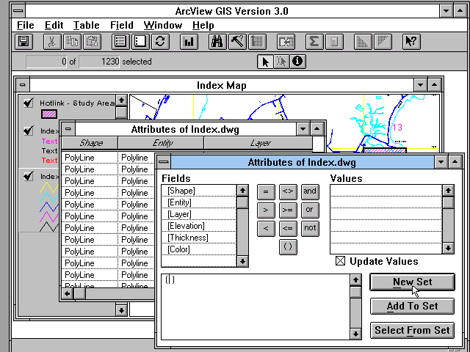The image size is (470, 352).
Task: Click the Values list scroll down arrow
Action: [448, 248]
